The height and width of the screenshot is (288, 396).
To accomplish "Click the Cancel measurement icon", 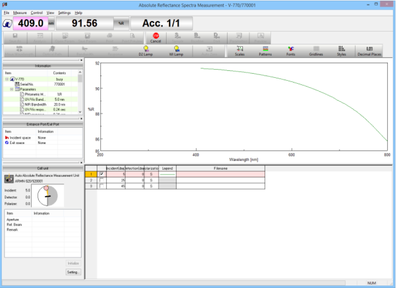I will pos(155,38).
